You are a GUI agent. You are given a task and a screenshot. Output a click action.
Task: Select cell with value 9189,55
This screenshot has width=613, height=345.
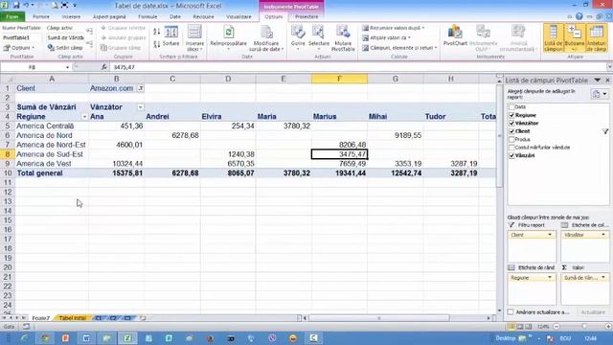tap(396, 135)
